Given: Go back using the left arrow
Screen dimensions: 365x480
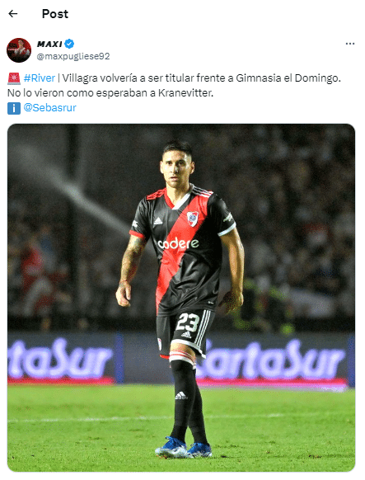Looking at the screenshot, I should coord(13,13).
